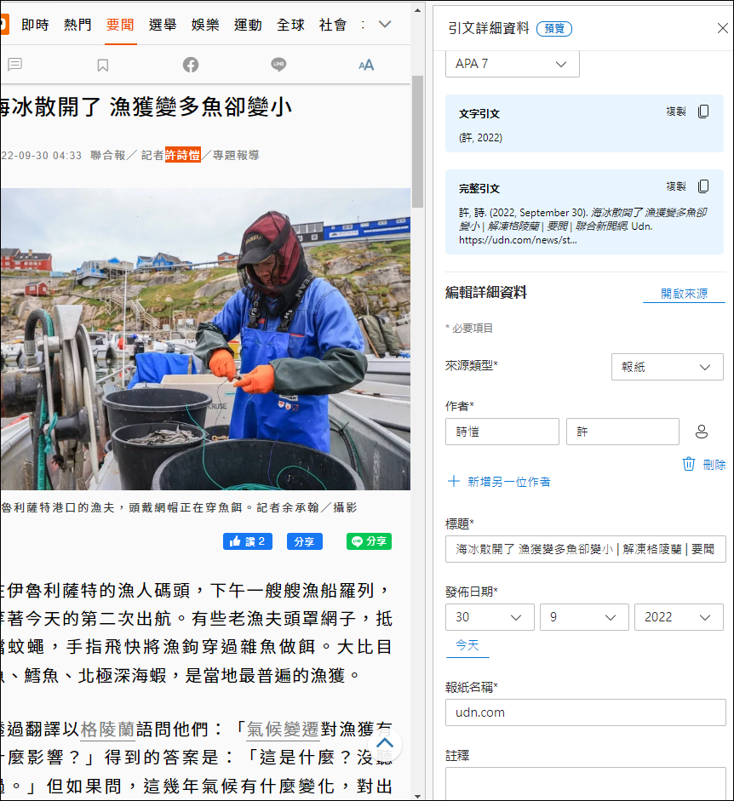Click the 開啟來源 link

[x=684, y=294]
